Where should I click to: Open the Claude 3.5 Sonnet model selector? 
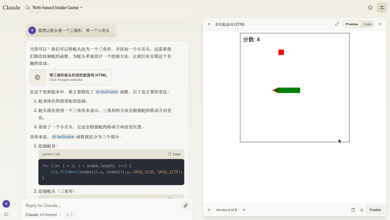point(42,214)
